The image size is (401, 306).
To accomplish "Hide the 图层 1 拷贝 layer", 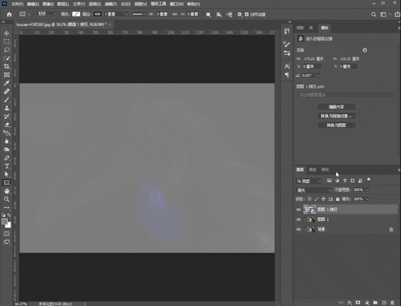I will tap(299, 209).
